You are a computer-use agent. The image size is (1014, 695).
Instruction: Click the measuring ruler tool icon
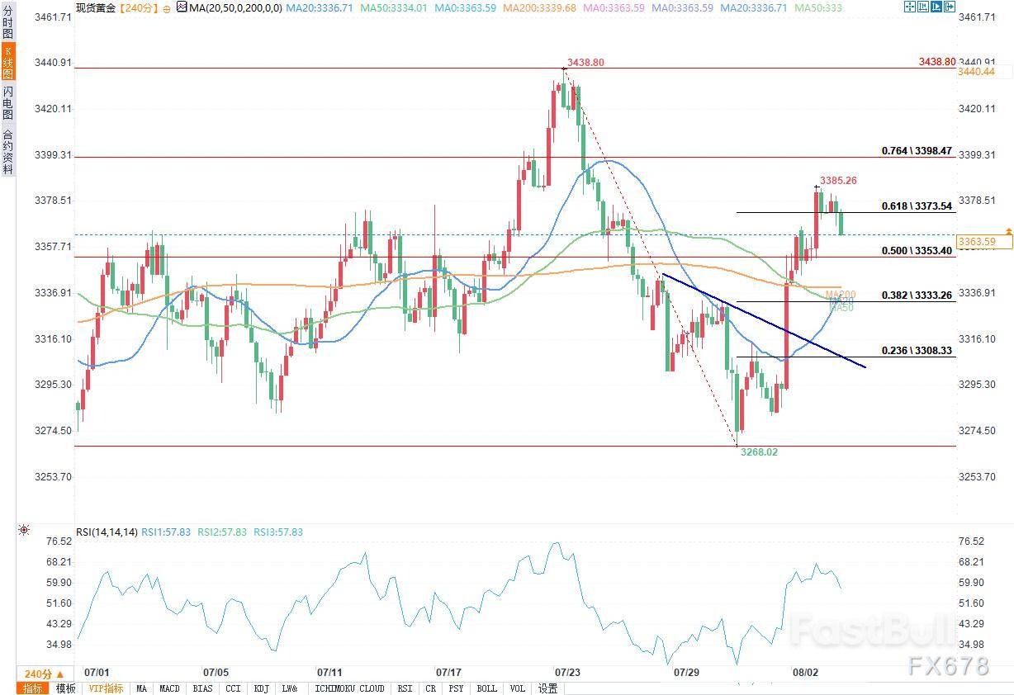click(923, 7)
